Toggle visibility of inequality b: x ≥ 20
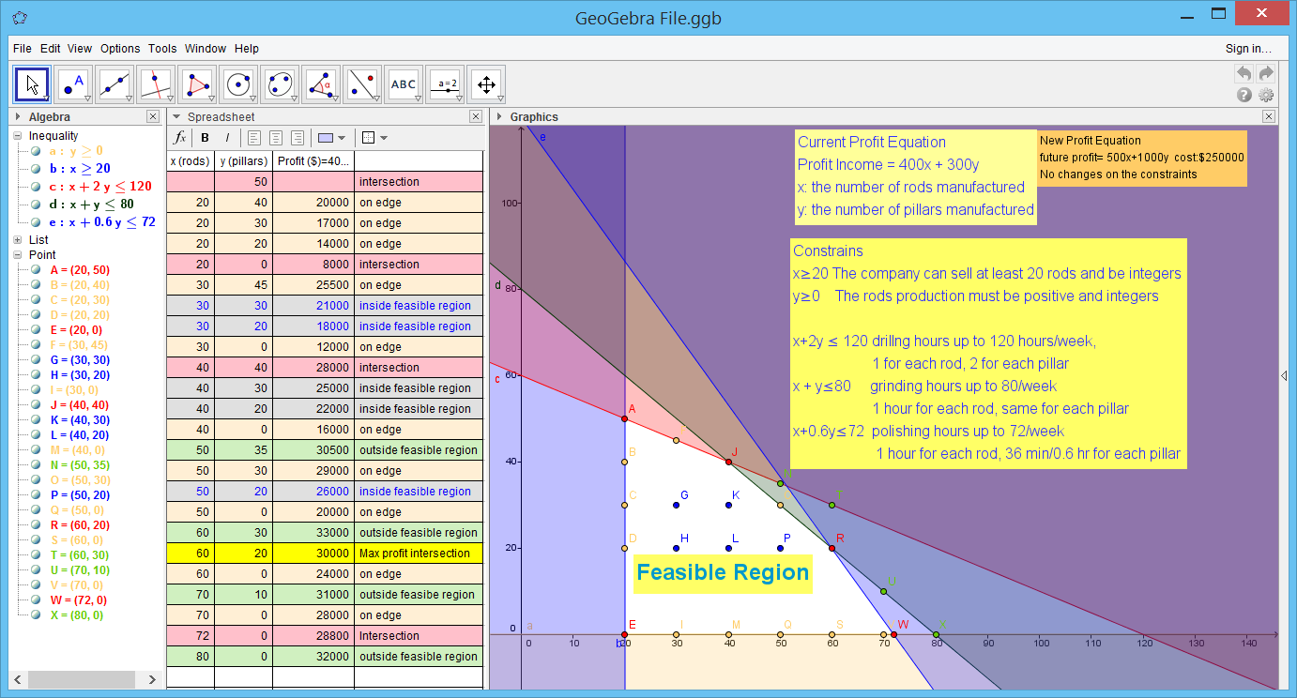The image size is (1297, 698). (x=34, y=168)
